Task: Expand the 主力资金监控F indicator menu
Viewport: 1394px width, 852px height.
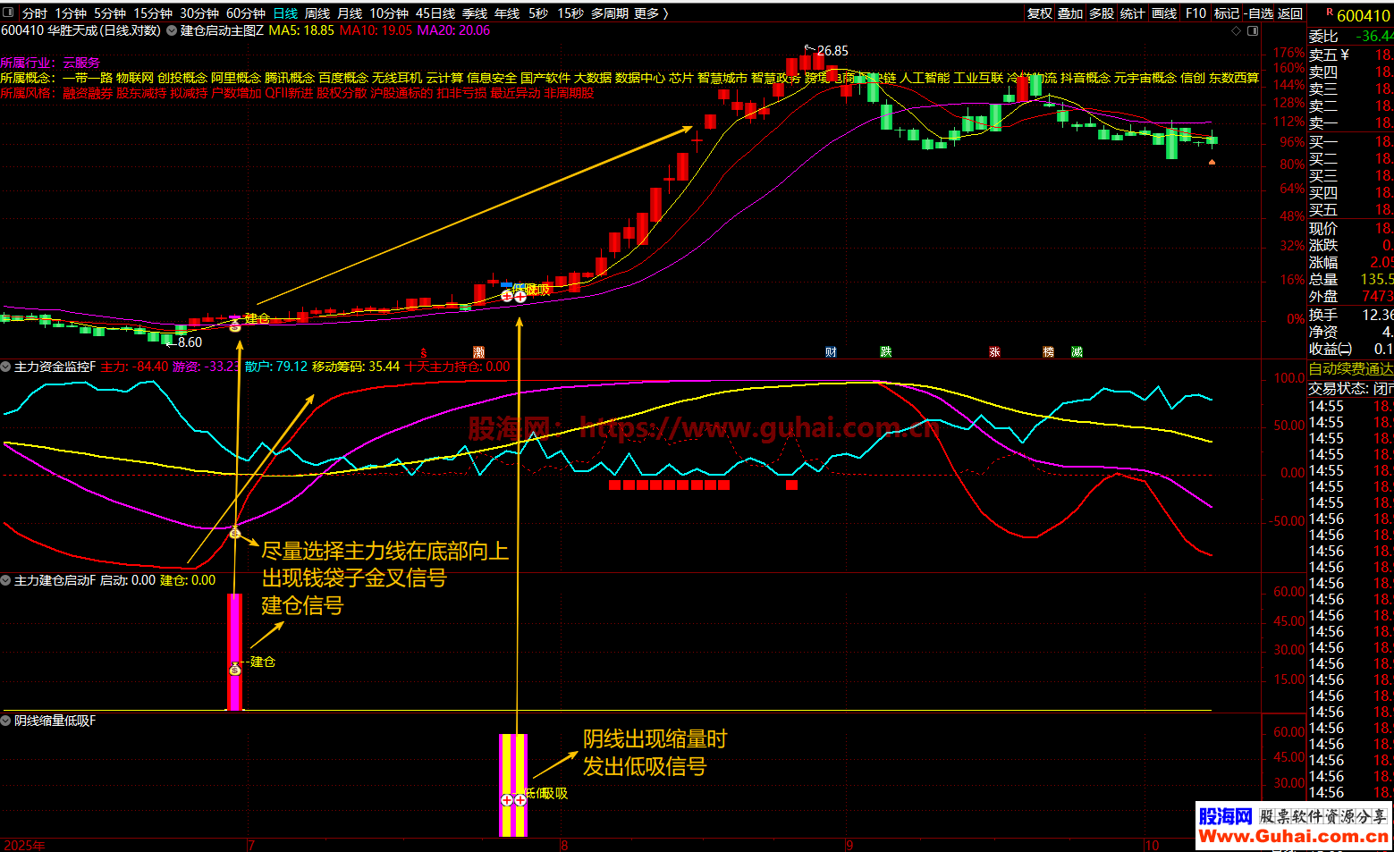Action: pyautogui.click(x=6, y=367)
